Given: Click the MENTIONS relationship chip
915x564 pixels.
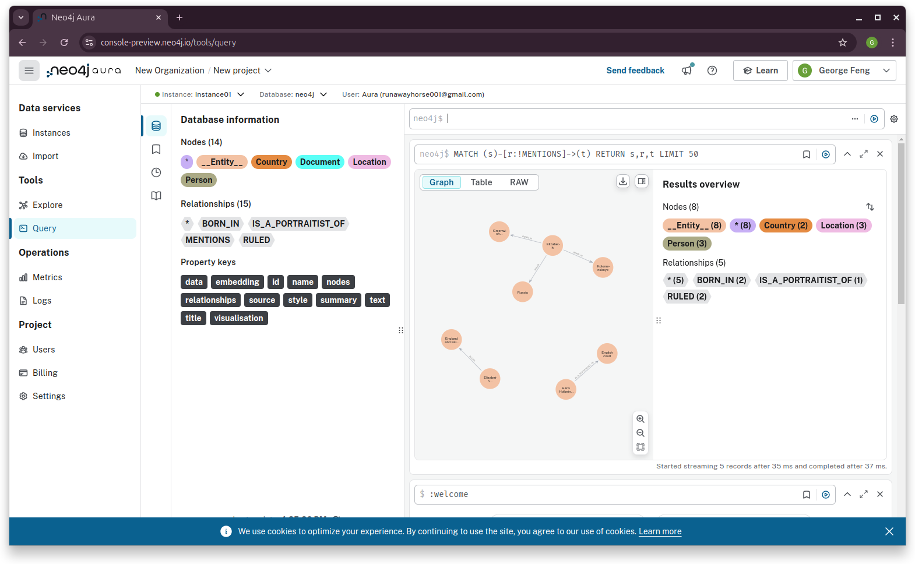Looking at the screenshot, I should [207, 240].
